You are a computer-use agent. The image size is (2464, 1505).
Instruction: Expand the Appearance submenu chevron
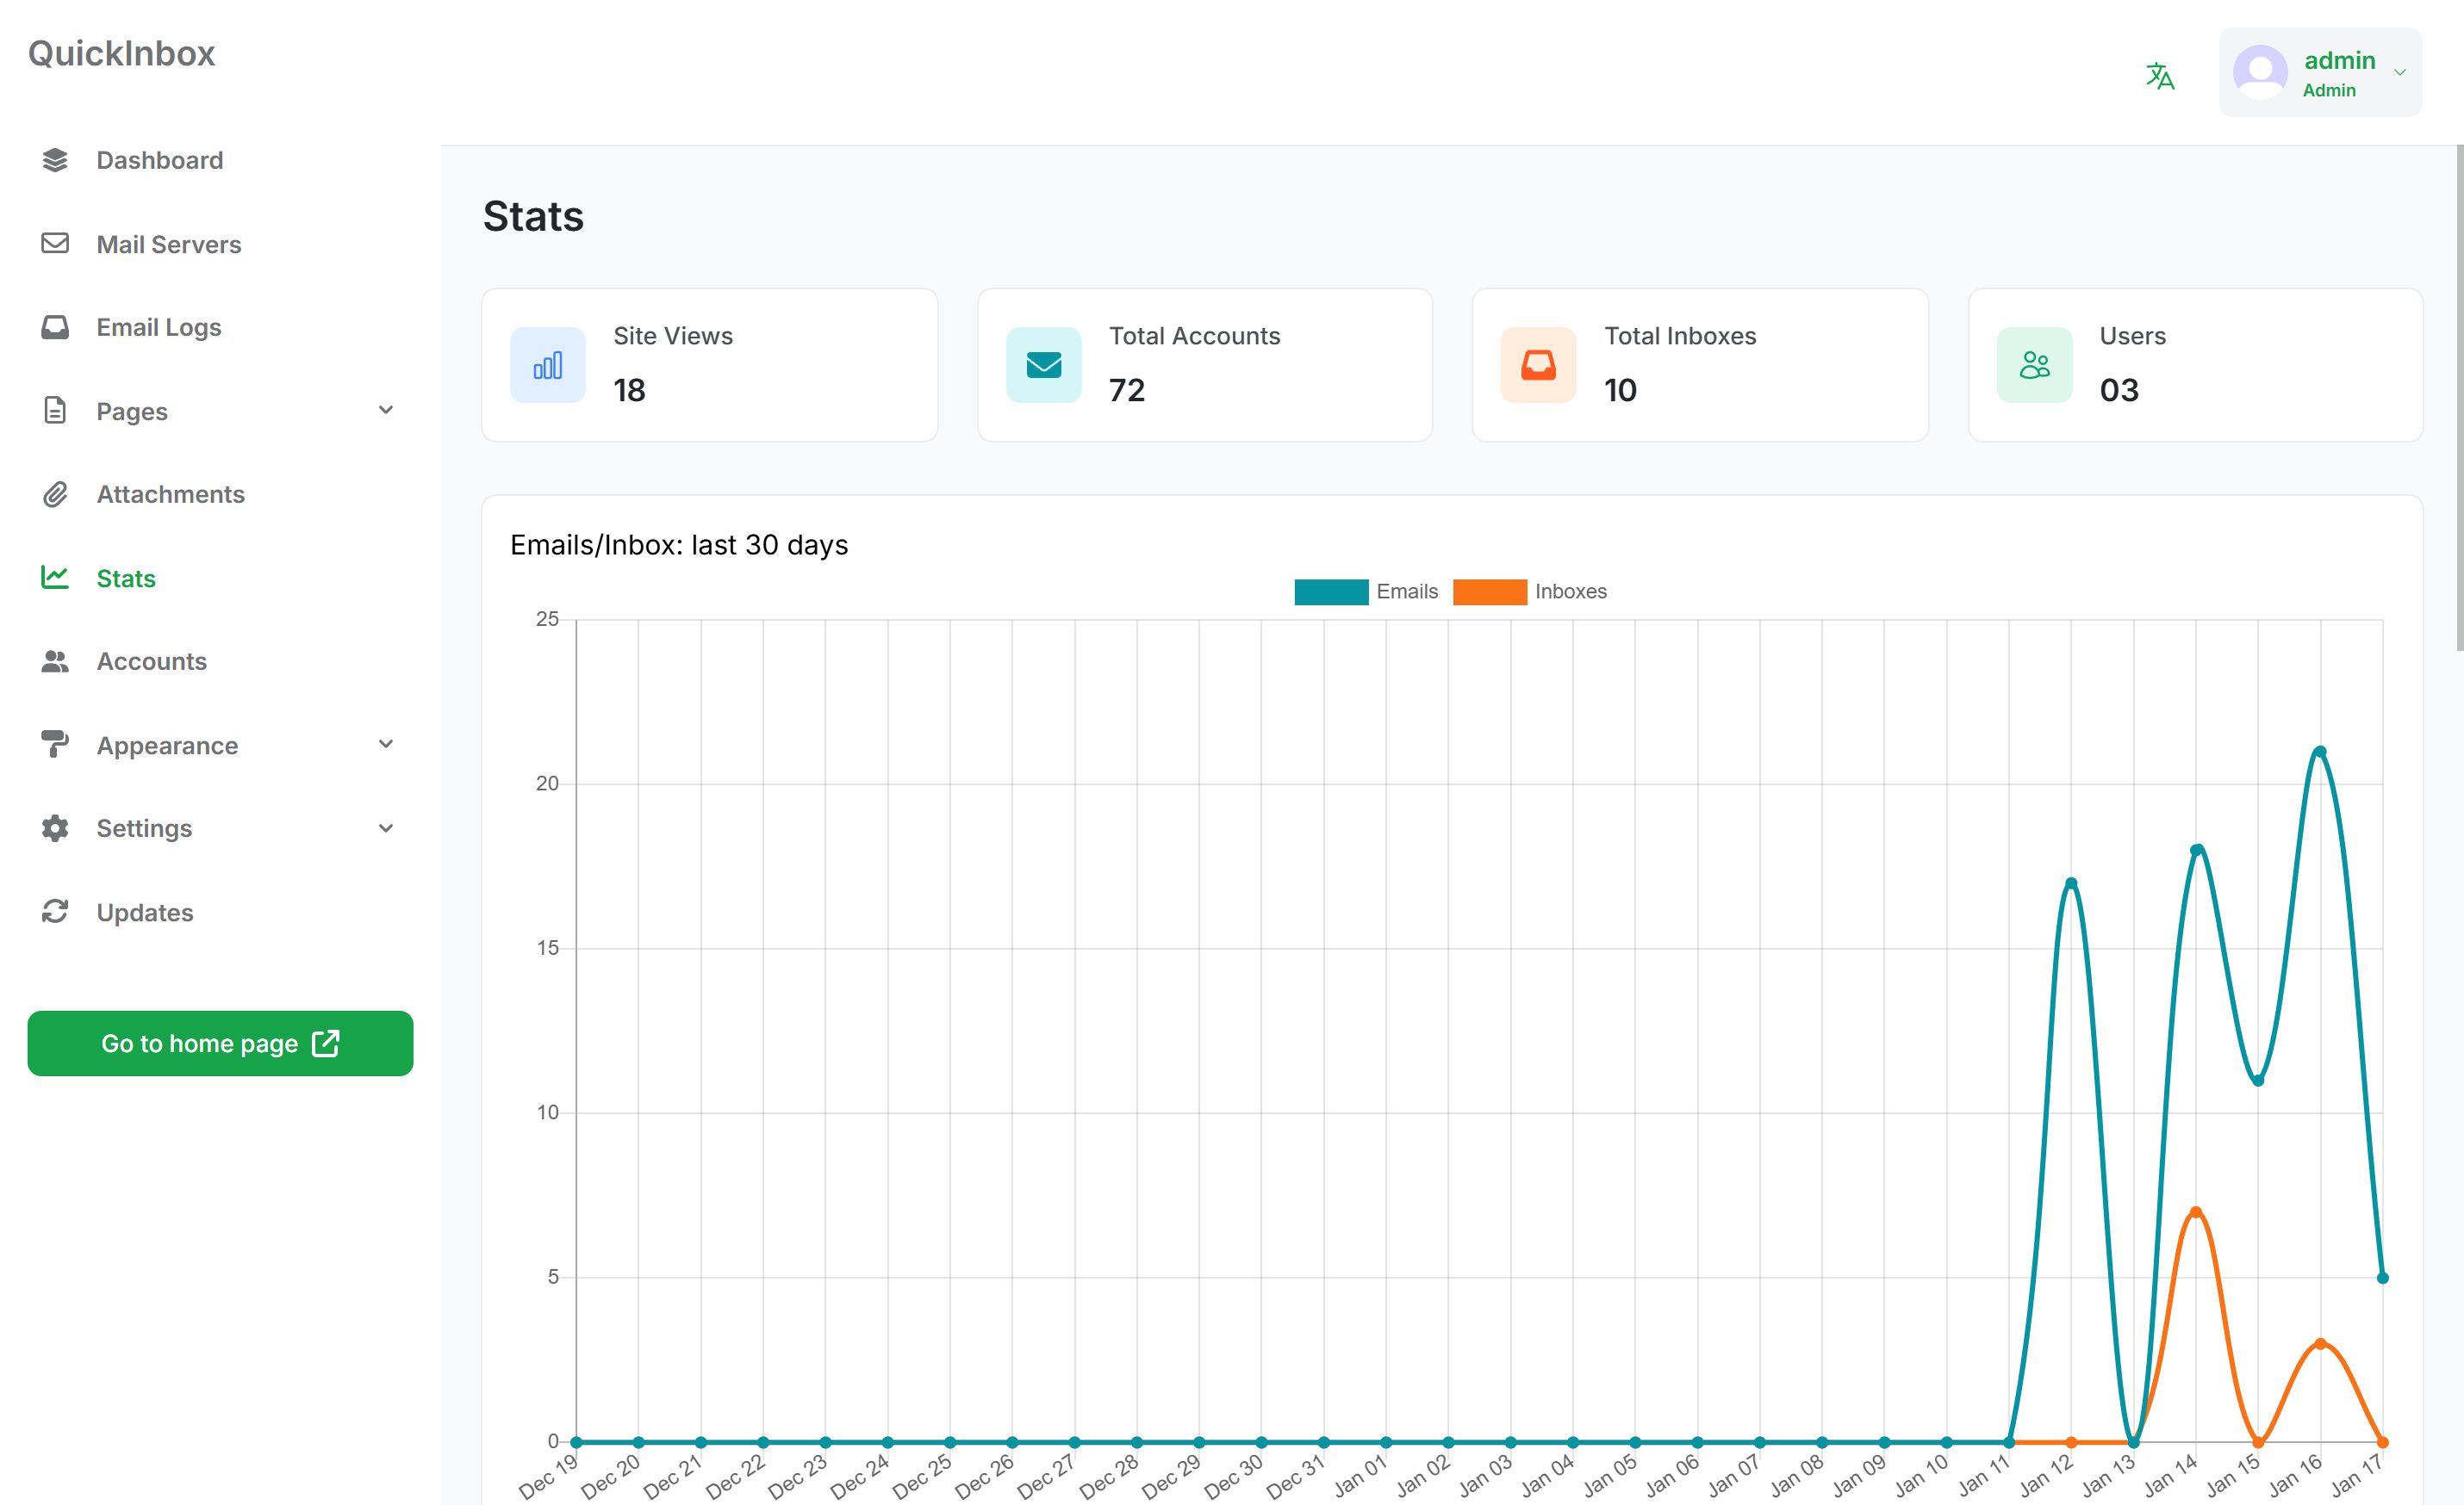[386, 745]
